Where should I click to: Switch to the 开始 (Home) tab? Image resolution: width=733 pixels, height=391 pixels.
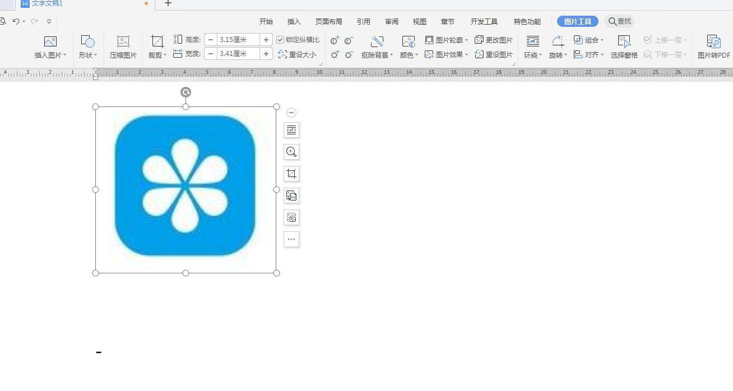coord(266,22)
